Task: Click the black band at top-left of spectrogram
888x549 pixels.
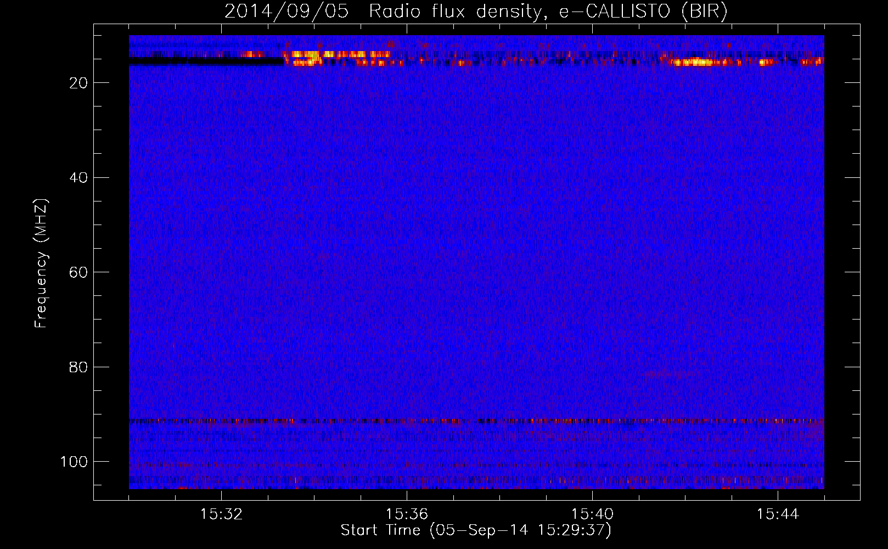Action: pos(206,61)
